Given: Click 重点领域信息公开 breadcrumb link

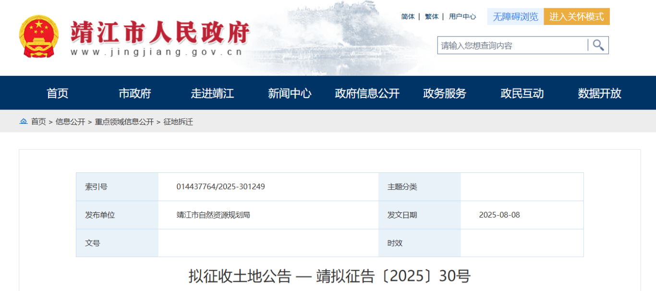Looking at the screenshot, I should 124,122.
